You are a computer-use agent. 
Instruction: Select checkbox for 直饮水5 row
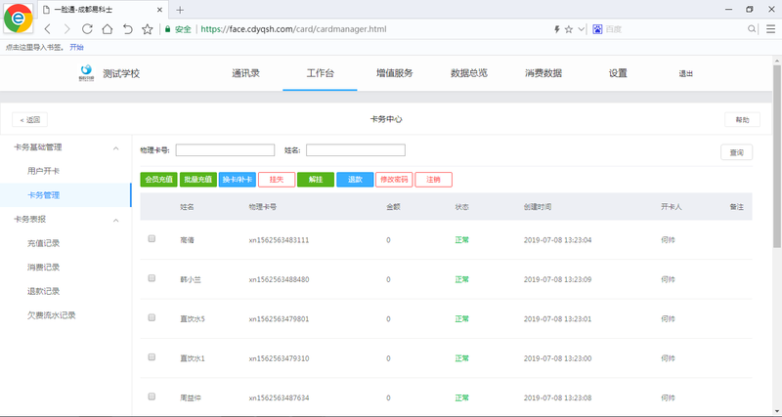[x=152, y=318]
